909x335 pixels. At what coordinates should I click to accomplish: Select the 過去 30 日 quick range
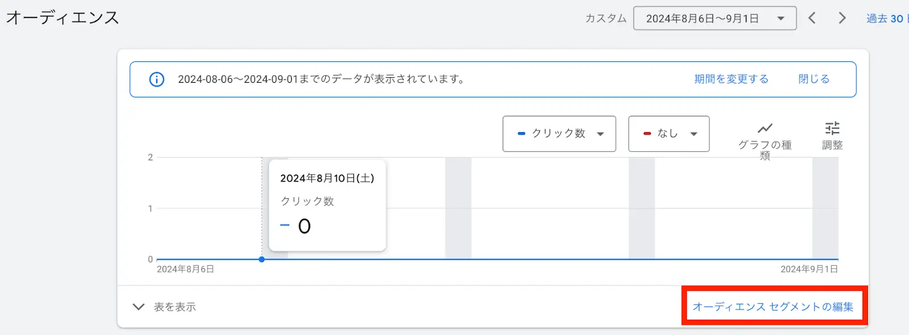[x=889, y=18]
